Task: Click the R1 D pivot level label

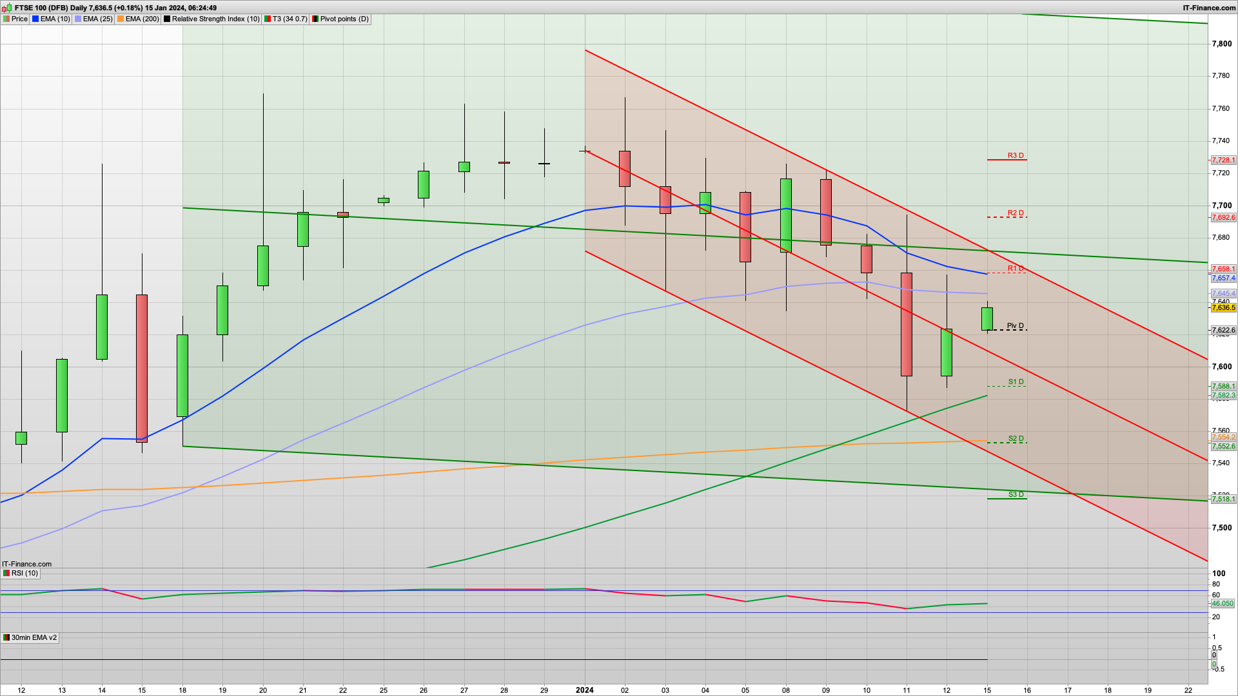Action: click(x=1016, y=268)
